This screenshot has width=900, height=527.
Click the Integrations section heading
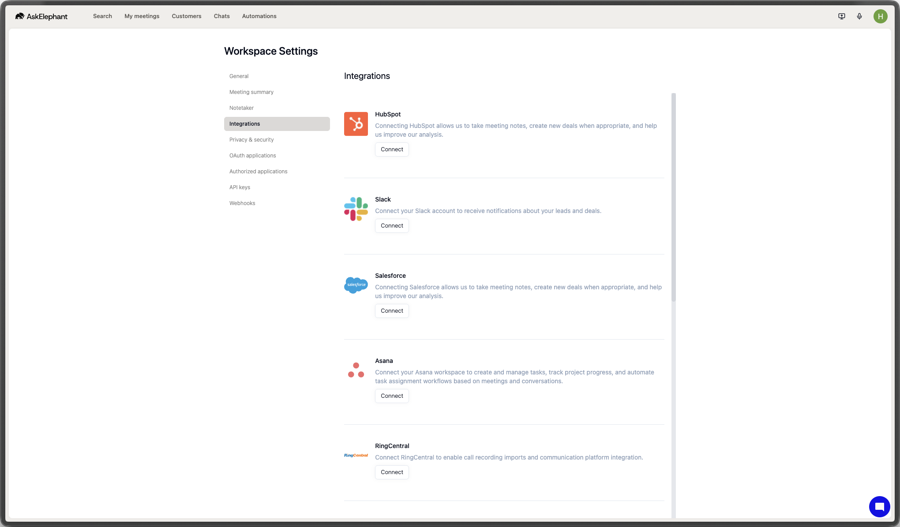[367, 76]
